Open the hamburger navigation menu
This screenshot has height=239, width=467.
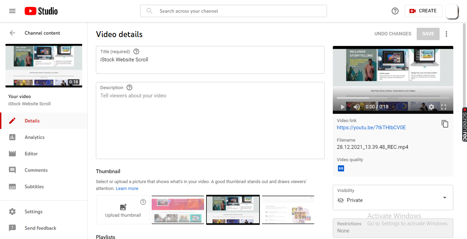point(12,11)
